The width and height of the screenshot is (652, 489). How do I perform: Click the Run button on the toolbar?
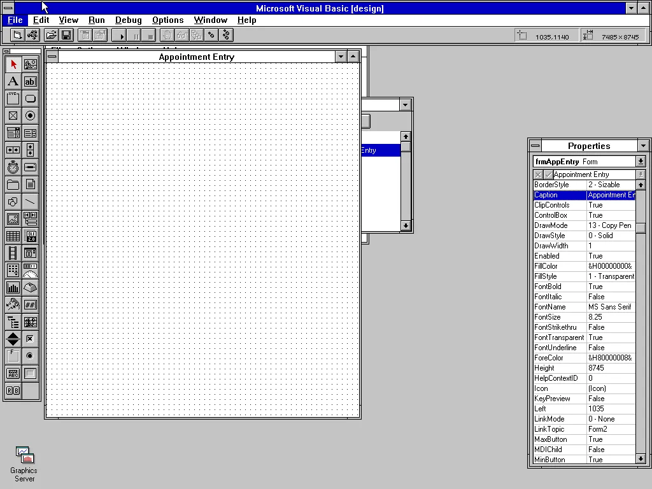coord(119,35)
